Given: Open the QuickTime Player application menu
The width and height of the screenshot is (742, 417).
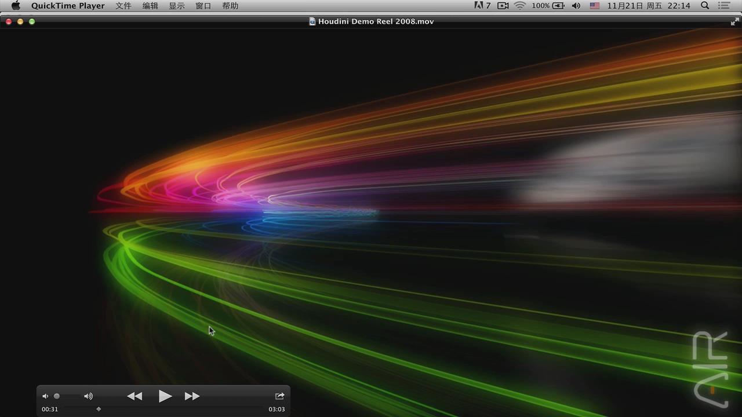Looking at the screenshot, I should point(68,6).
